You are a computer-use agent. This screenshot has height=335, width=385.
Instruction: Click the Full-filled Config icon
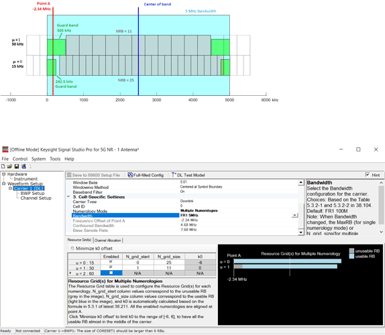click(130, 175)
